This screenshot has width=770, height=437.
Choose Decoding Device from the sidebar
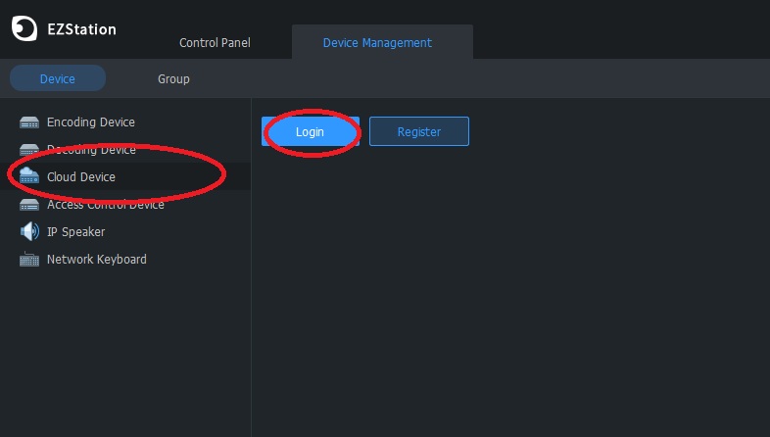coord(91,150)
